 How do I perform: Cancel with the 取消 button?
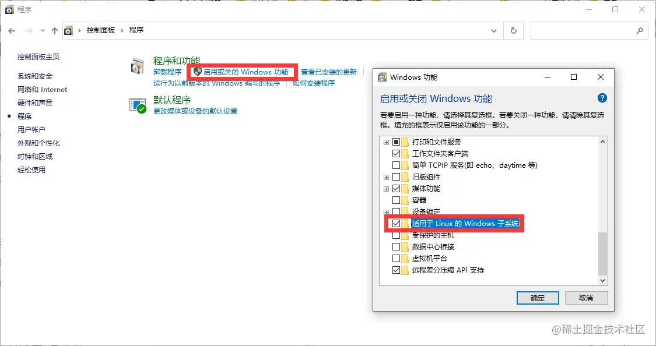[x=585, y=298]
